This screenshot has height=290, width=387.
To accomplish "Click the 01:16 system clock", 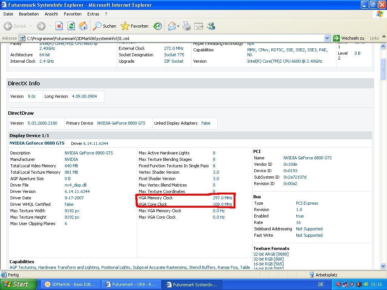I will pyautogui.click(x=376, y=285).
